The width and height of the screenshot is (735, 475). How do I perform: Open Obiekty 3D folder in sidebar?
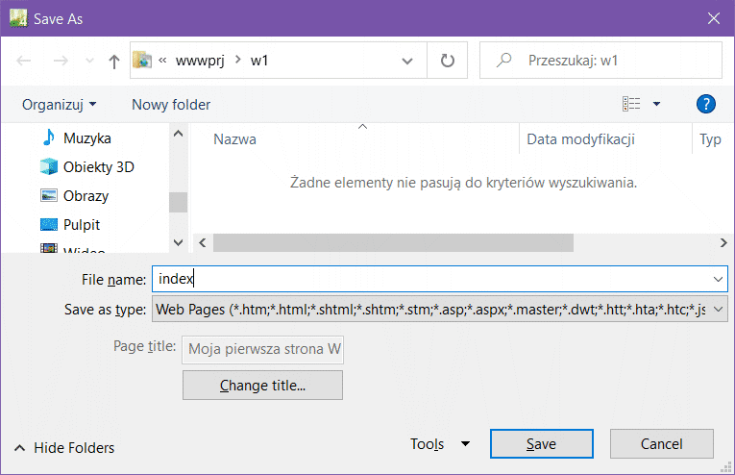coord(98,167)
